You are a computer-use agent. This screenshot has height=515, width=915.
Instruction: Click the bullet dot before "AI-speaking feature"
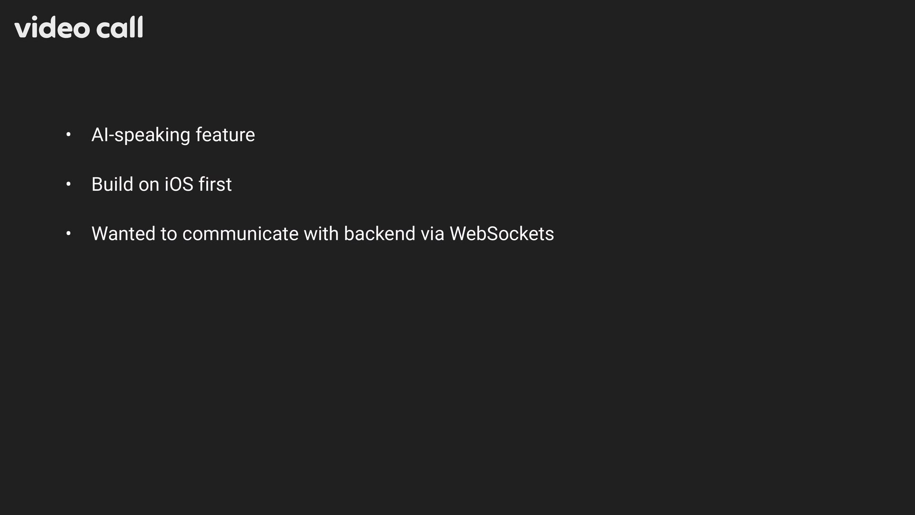(69, 135)
